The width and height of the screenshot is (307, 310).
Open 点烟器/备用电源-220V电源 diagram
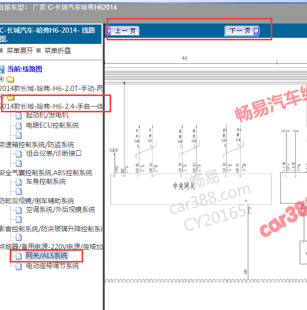pyautogui.click(x=52, y=247)
